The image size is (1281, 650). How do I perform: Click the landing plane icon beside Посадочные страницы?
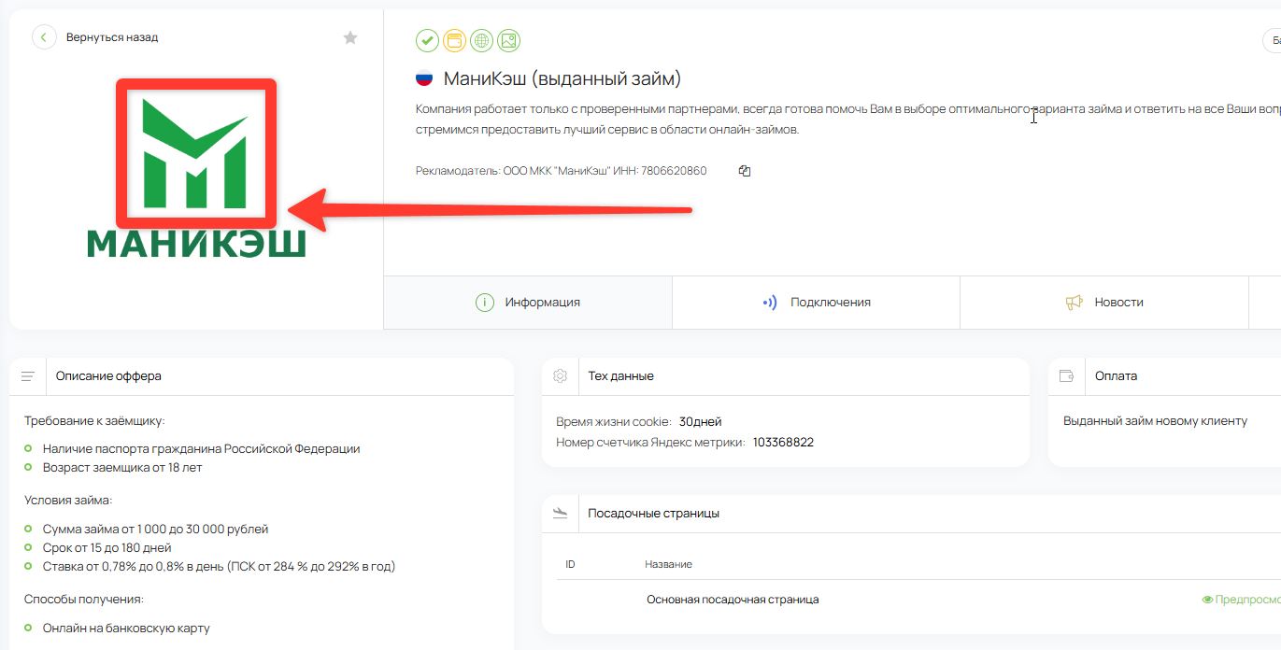[561, 513]
